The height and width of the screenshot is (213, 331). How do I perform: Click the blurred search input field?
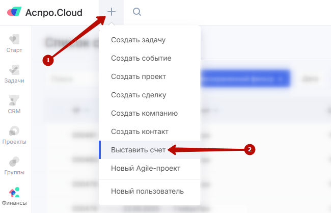(71, 79)
